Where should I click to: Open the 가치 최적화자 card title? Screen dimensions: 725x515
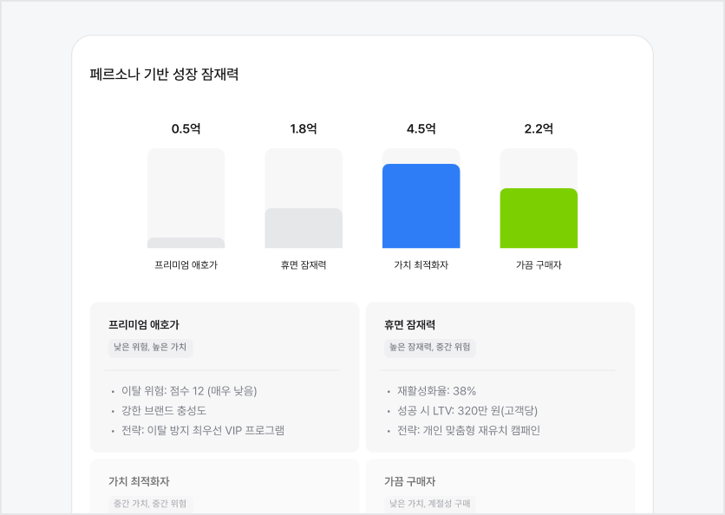pyautogui.click(x=139, y=481)
